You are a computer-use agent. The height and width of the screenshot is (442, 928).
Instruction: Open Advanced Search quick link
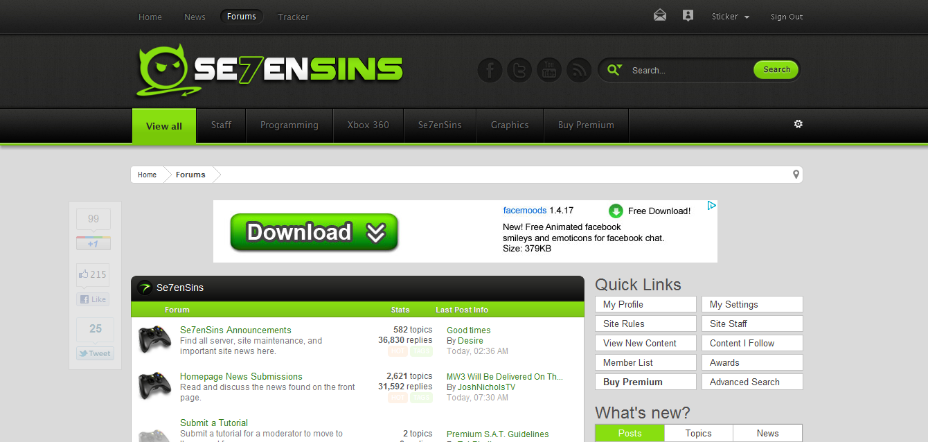click(x=752, y=382)
